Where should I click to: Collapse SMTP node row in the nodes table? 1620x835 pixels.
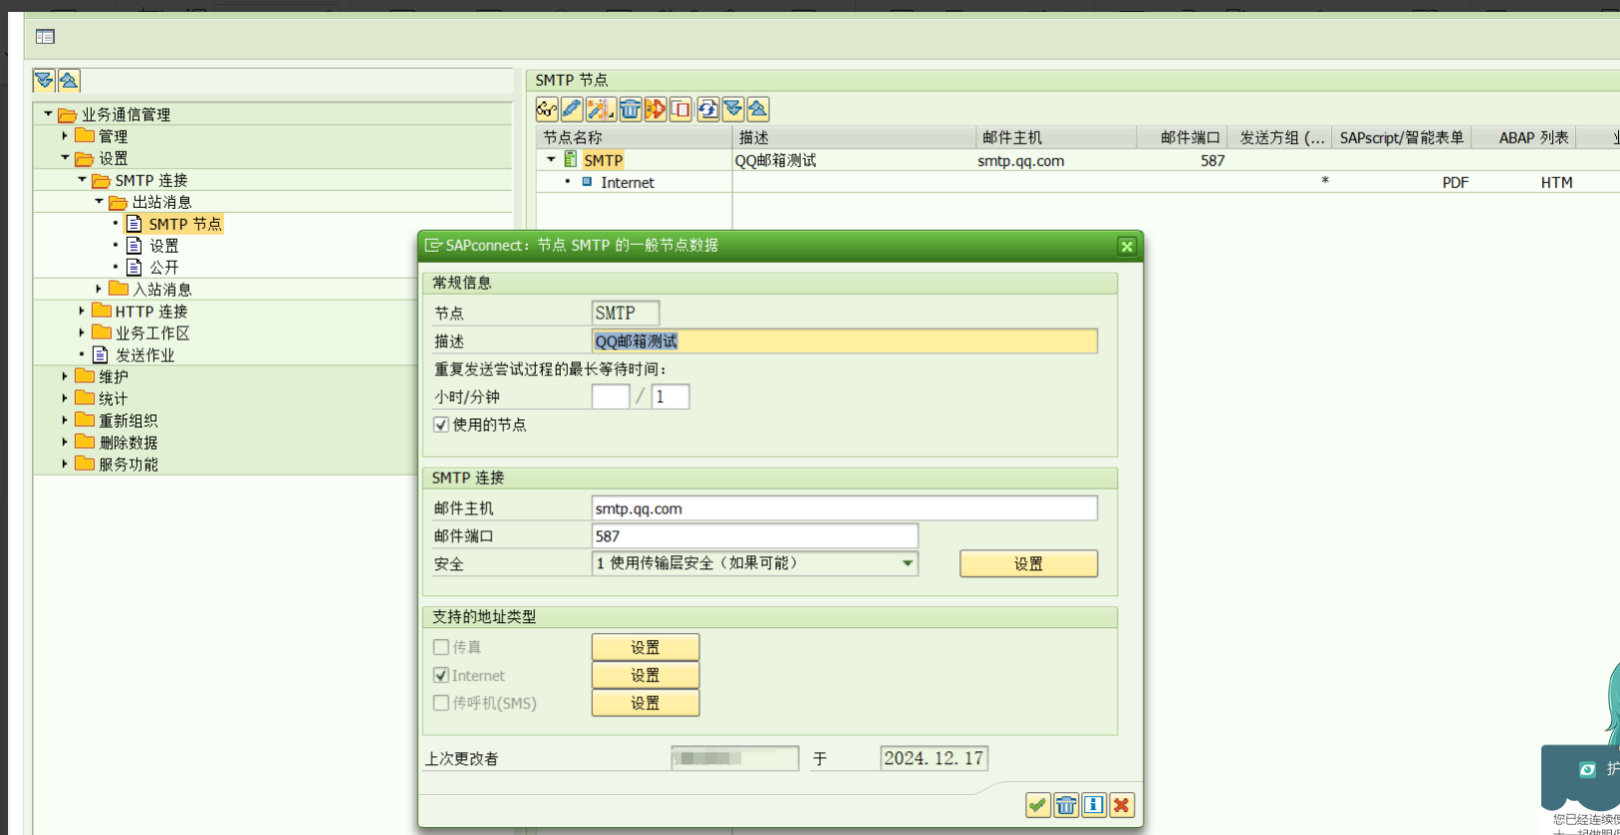[x=551, y=159]
